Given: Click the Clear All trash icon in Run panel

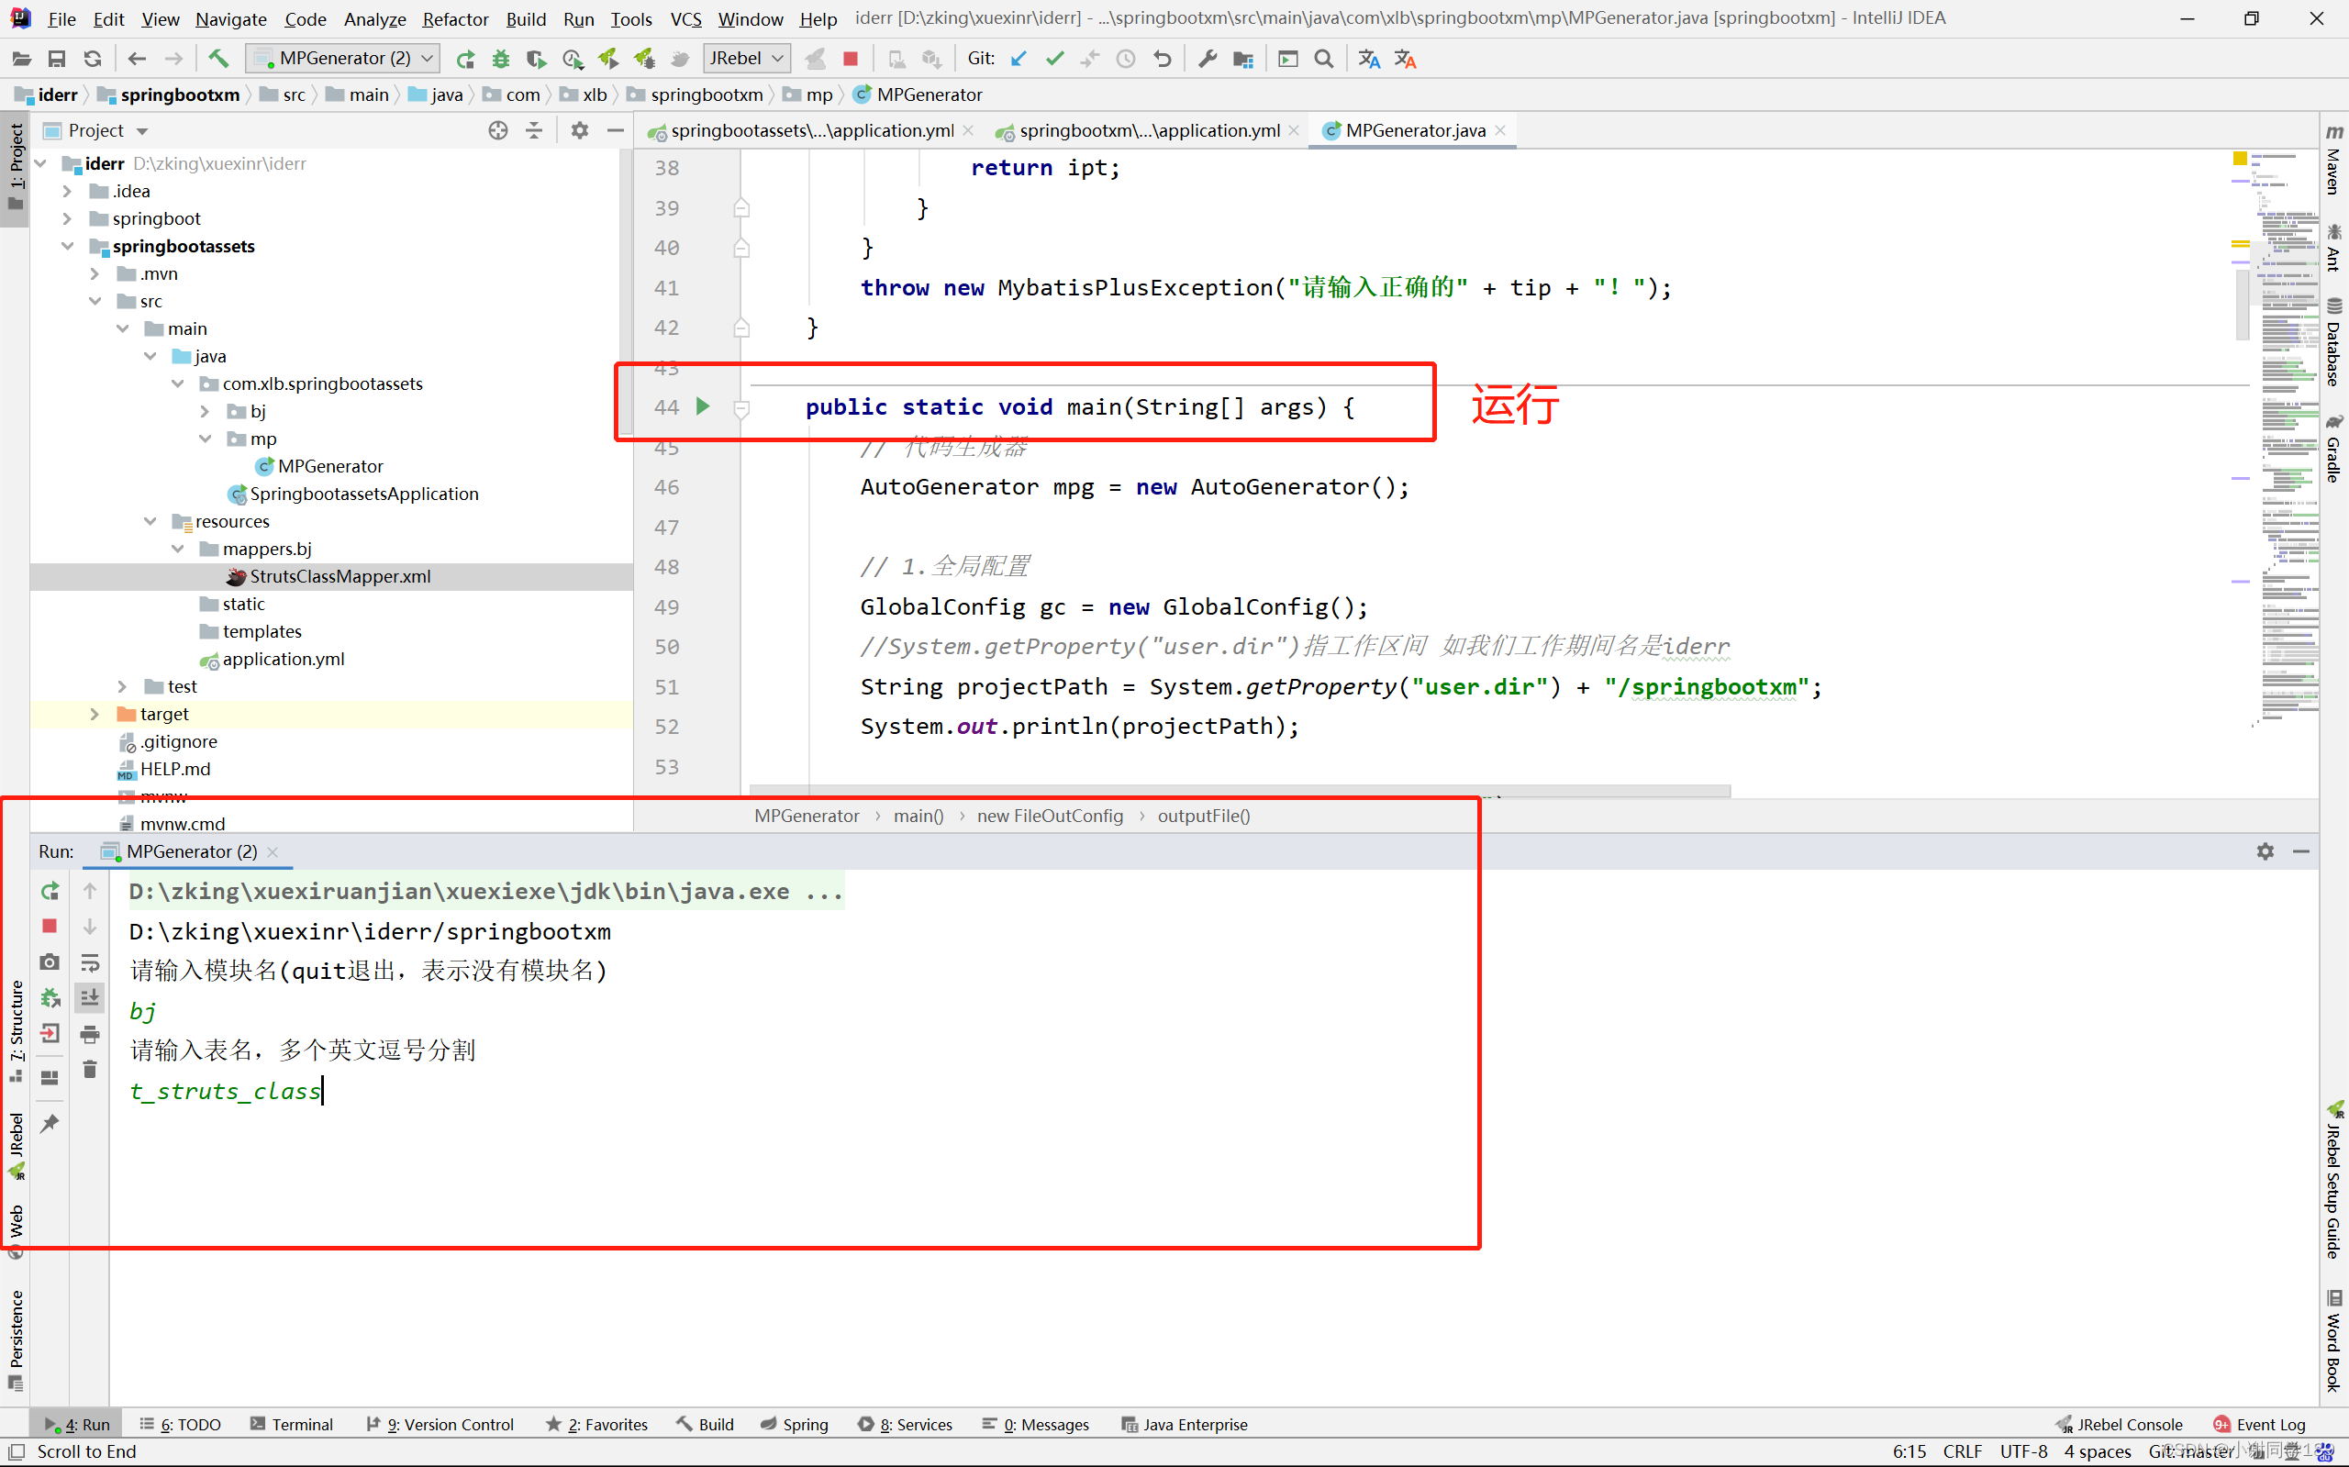Looking at the screenshot, I should (89, 1069).
